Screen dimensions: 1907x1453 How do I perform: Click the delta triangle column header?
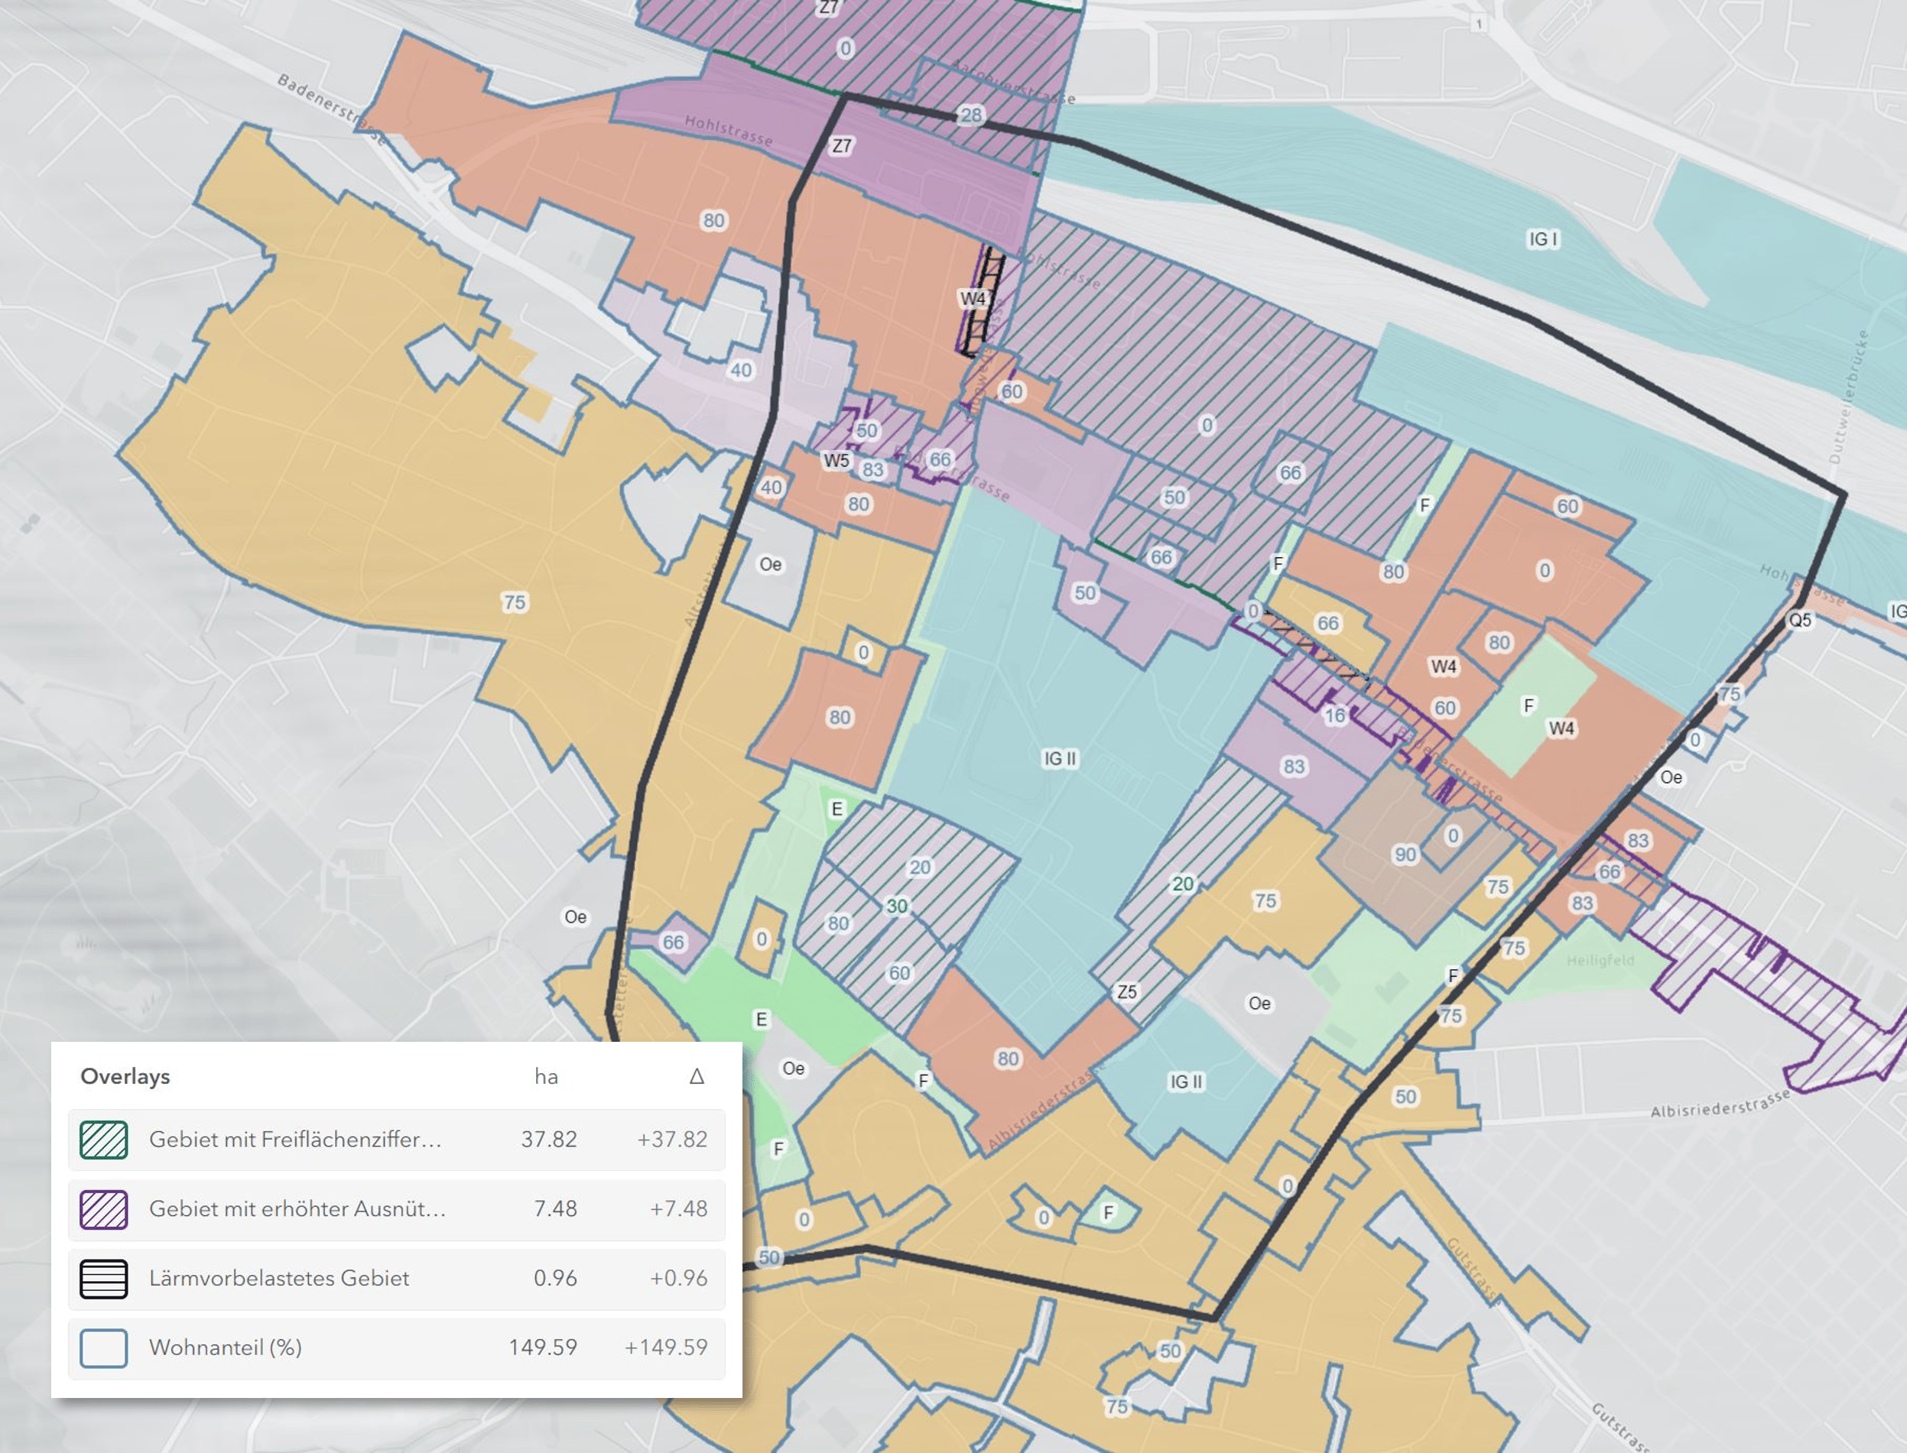[x=697, y=1077]
